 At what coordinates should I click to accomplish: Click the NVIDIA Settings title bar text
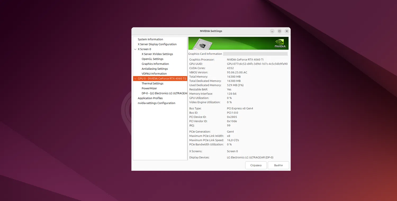[x=211, y=31]
